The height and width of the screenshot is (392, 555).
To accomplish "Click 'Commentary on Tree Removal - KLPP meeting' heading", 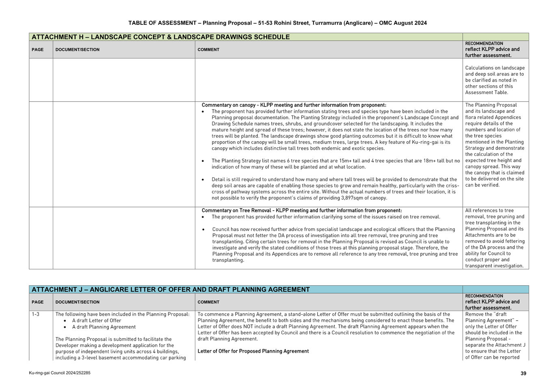I will point(301,210).
